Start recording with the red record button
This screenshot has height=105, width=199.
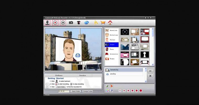[x=55, y=23]
